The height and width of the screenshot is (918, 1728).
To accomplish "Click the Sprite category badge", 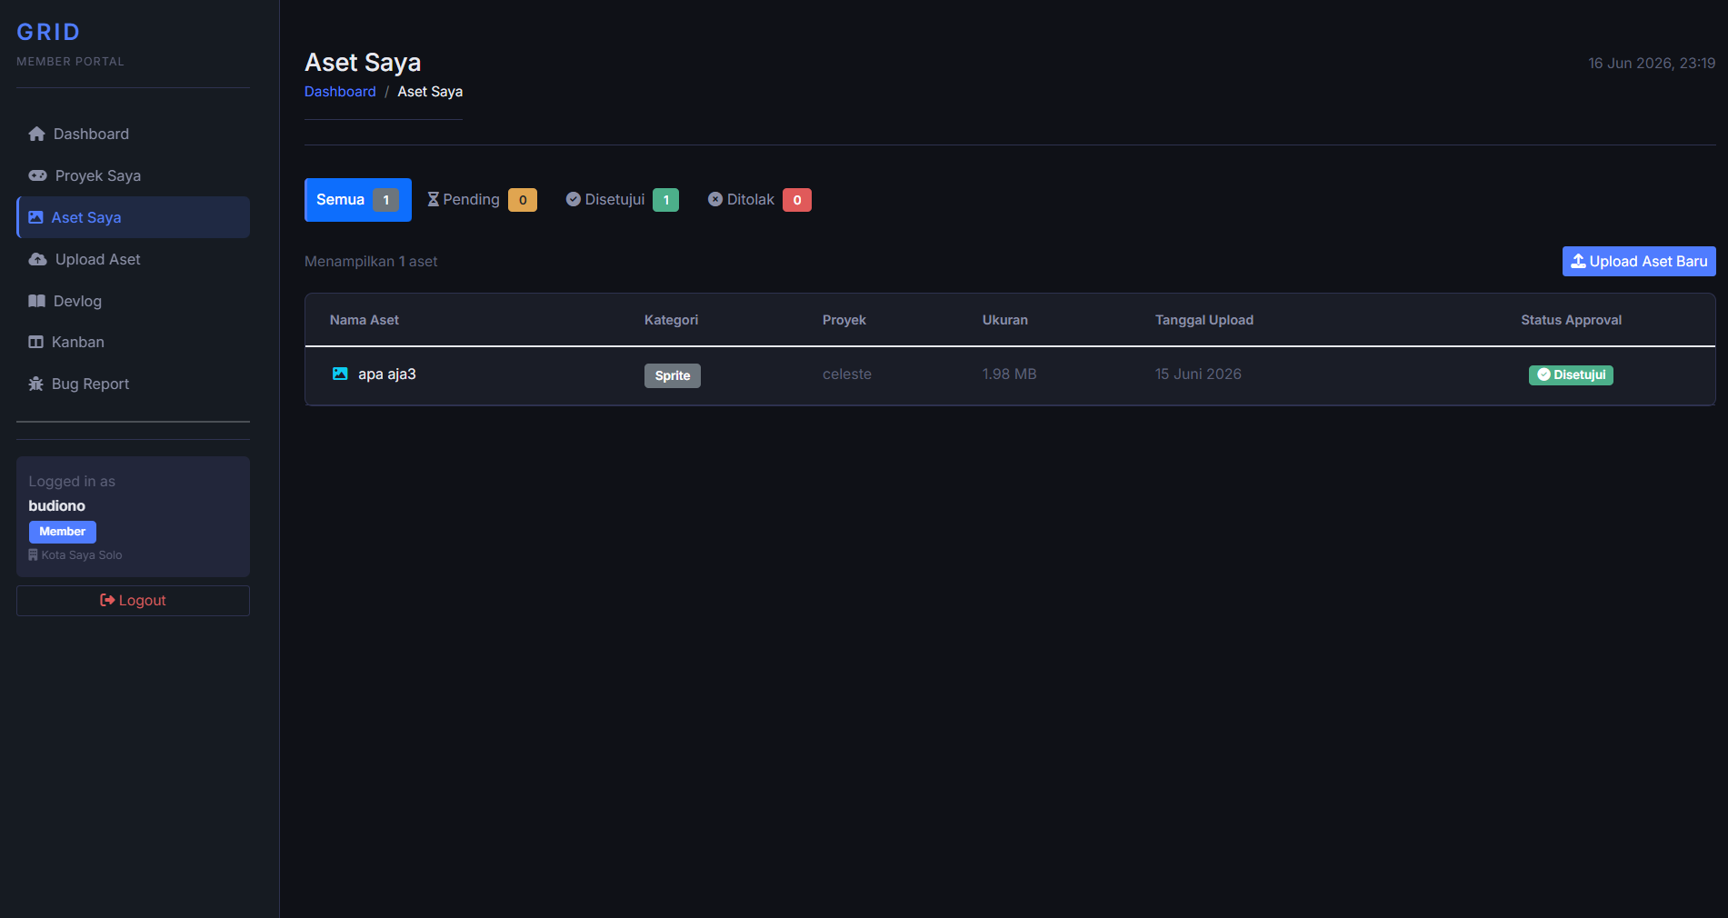I will pyautogui.click(x=673, y=375).
